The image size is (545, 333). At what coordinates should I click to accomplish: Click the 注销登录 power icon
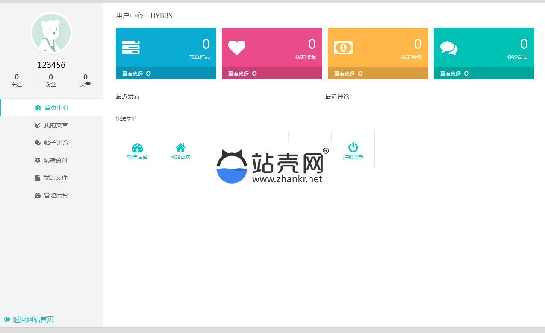[x=353, y=147]
